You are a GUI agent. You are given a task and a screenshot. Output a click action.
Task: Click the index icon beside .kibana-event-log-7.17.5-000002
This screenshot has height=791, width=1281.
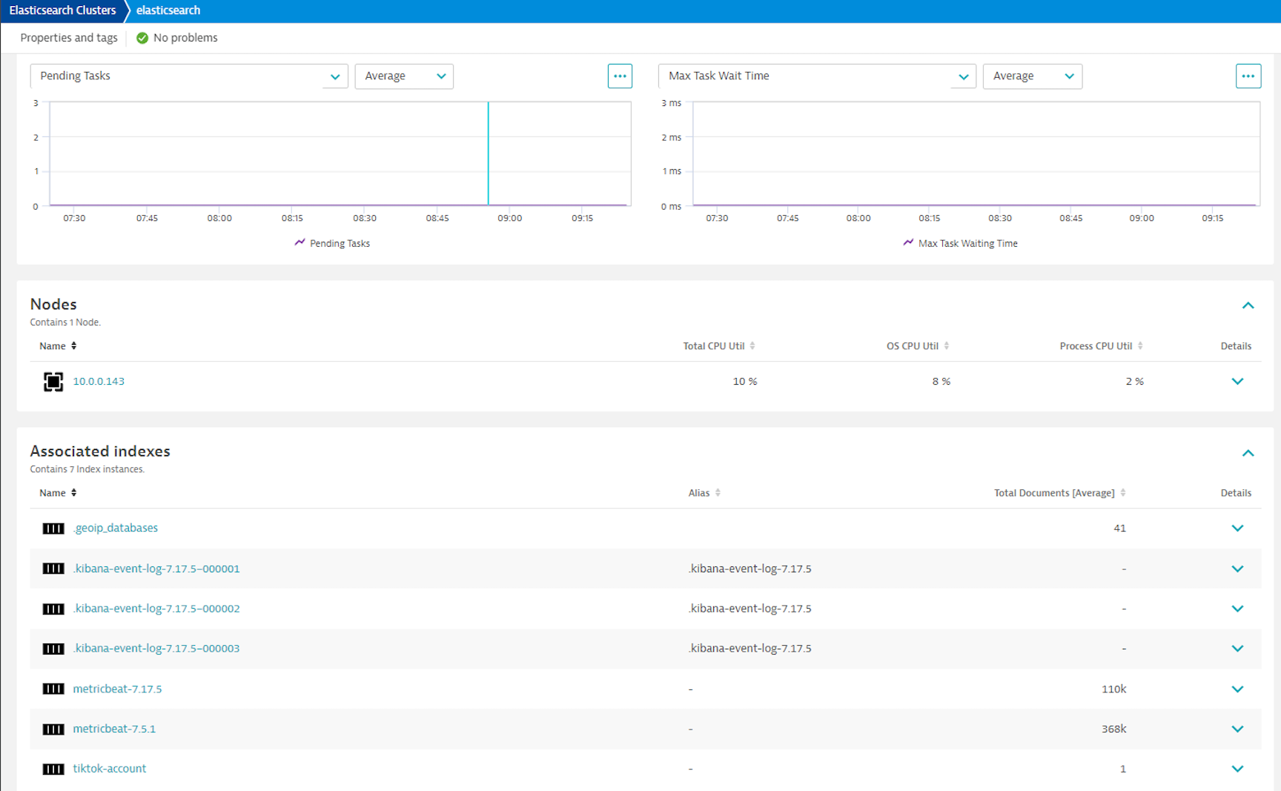coord(53,609)
